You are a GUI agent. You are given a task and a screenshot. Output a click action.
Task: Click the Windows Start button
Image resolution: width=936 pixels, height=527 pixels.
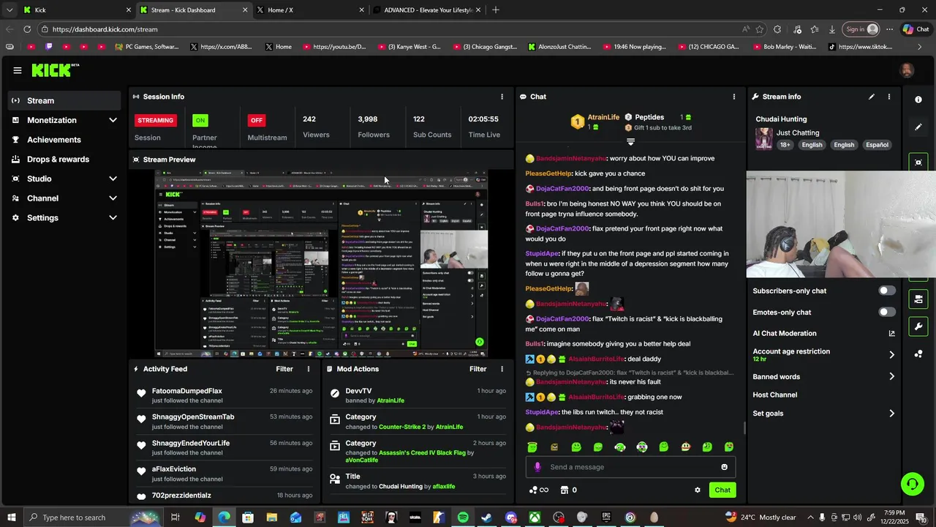click(11, 517)
